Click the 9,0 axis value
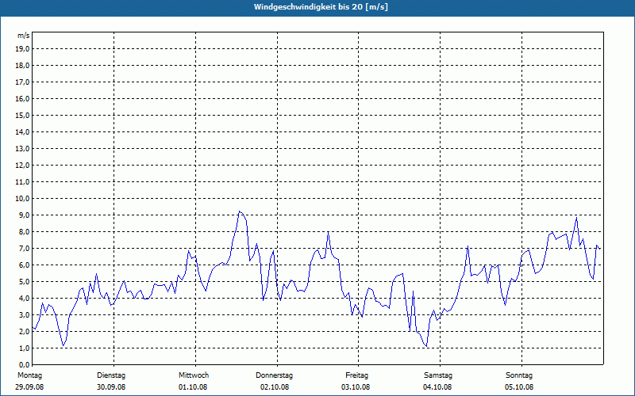 (24, 215)
